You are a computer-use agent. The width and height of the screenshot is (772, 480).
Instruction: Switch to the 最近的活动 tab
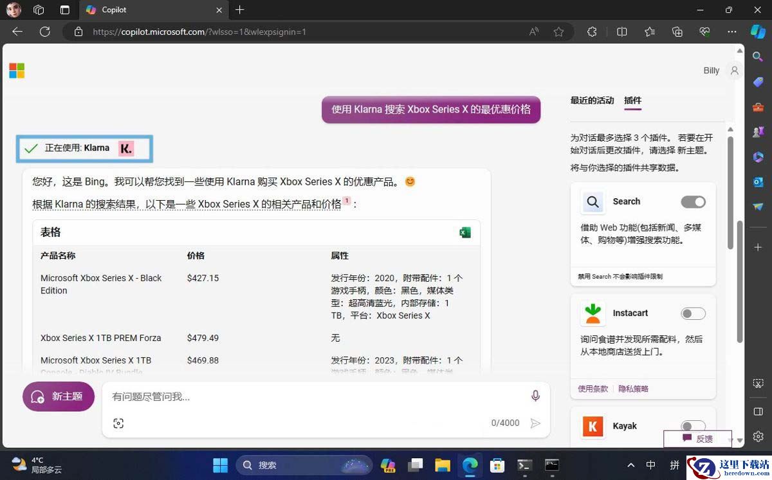coord(592,100)
